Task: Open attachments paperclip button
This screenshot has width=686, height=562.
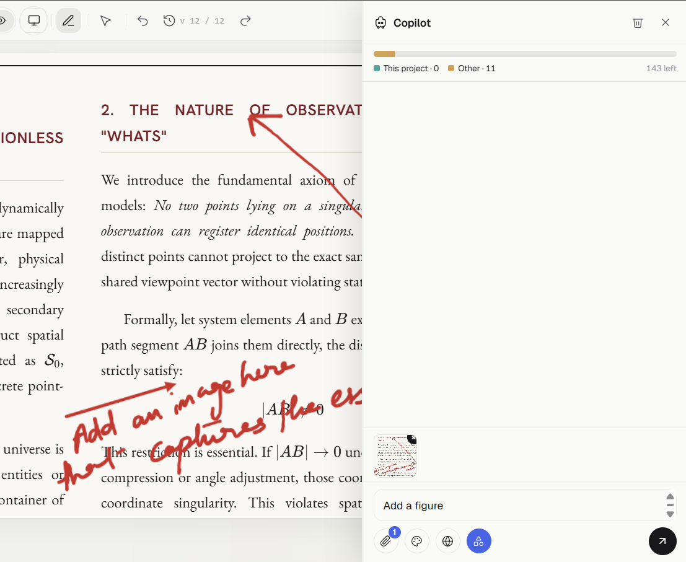Action: click(x=386, y=541)
